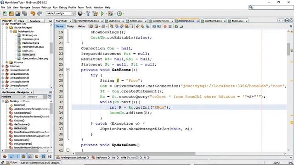Switch to the Services panel tab
The height and width of the screenshot is (165, 294).
35,21
